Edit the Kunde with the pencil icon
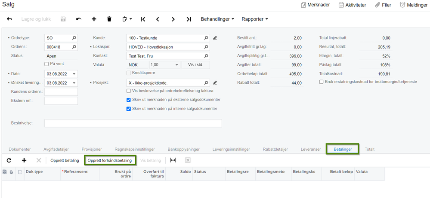 215,38
